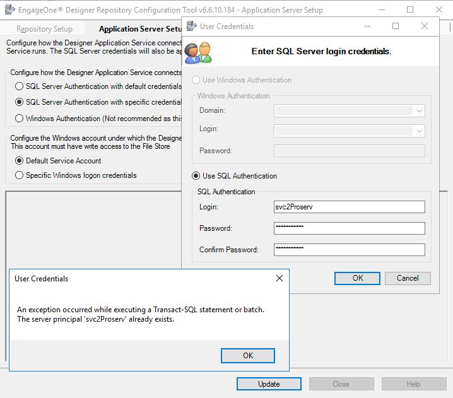The width and height of the screenshot is (453, 398).
Task: Cancel the SQL Server credentials dialog
Action: [408, 278]
